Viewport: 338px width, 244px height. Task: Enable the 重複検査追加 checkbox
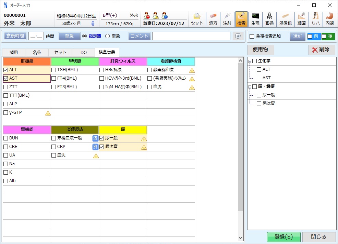pyautogui.click(x=252, y=36)
